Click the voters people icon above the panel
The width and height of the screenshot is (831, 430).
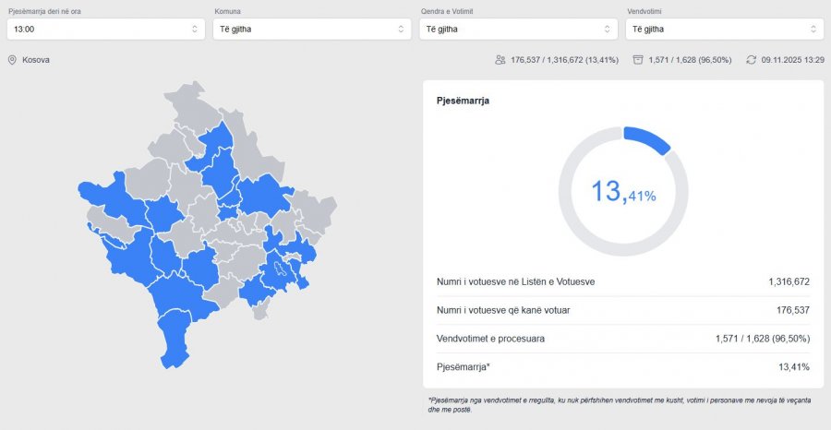[500, 60]
